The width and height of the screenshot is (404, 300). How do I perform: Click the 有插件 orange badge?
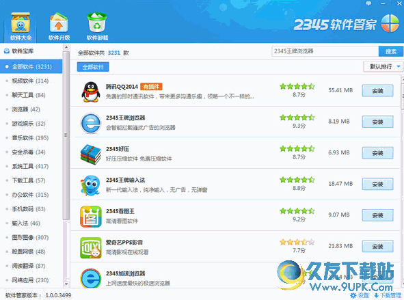[151, 87]
